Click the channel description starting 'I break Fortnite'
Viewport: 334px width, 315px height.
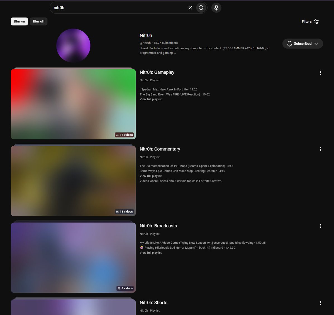coord(204,50)
